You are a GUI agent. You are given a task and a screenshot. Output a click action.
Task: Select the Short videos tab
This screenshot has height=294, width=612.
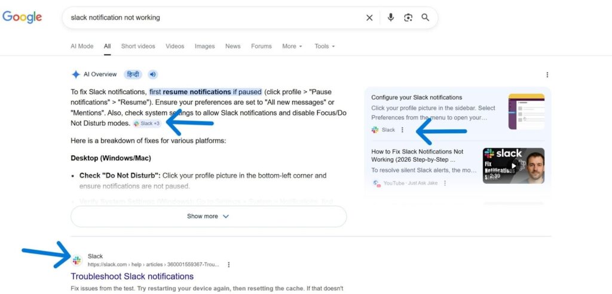138,47
